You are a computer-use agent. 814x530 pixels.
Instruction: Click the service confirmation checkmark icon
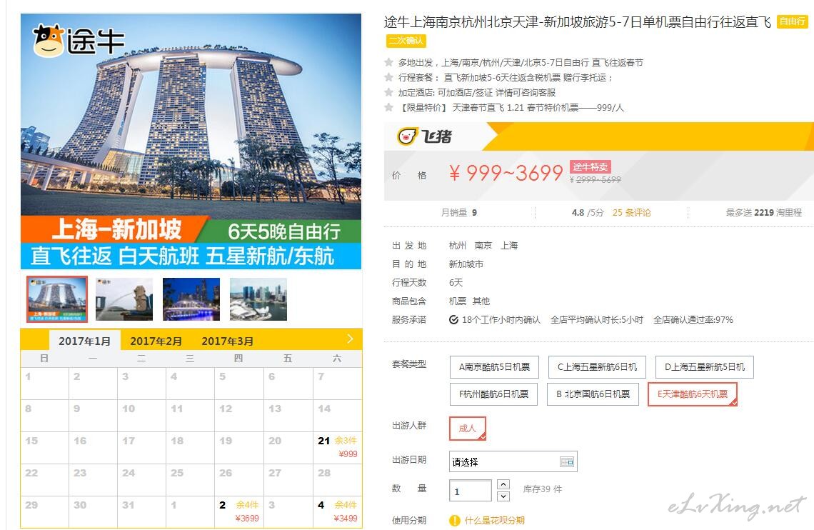click(x=453, y=320)
